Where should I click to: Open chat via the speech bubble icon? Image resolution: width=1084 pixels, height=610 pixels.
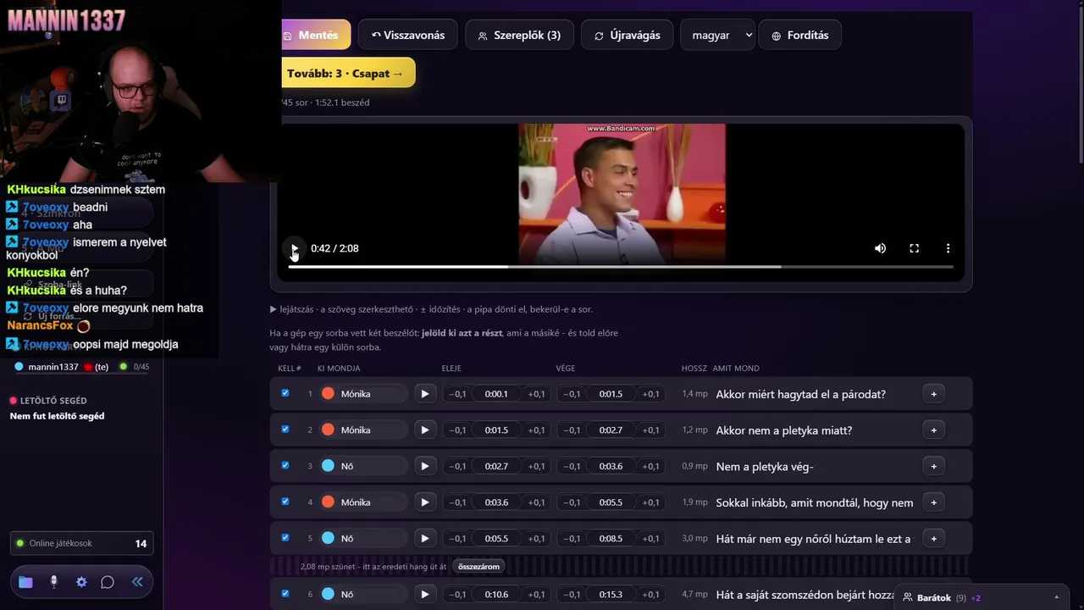pos(108,582)
